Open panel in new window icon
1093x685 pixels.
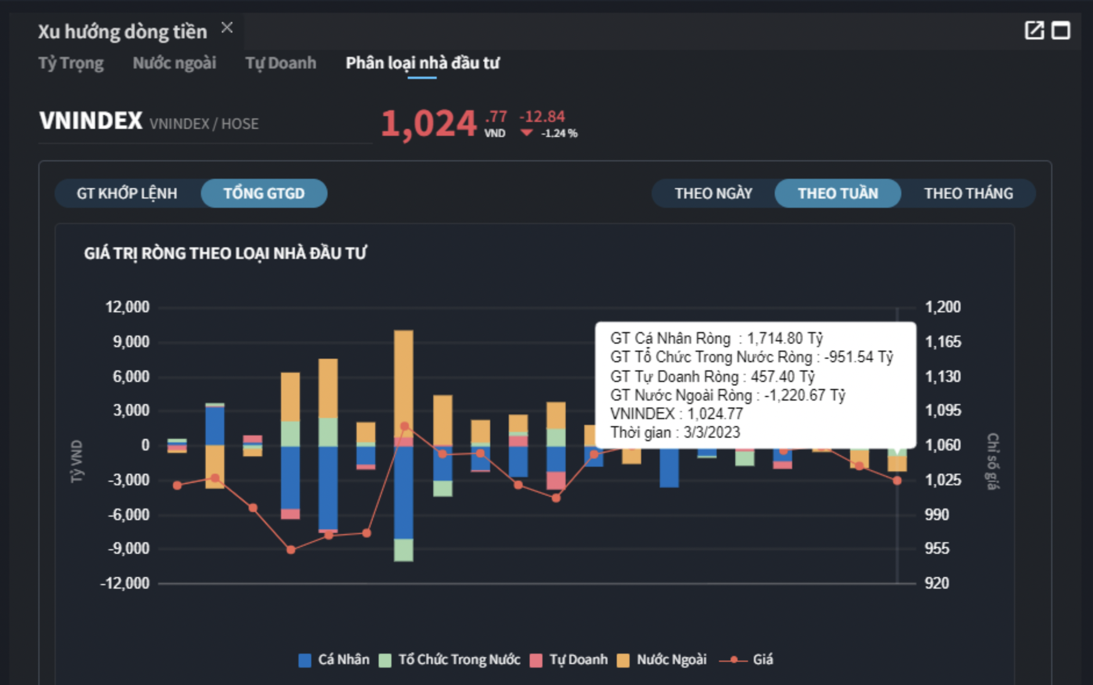pyautogui.click(x=1034, y=30)
